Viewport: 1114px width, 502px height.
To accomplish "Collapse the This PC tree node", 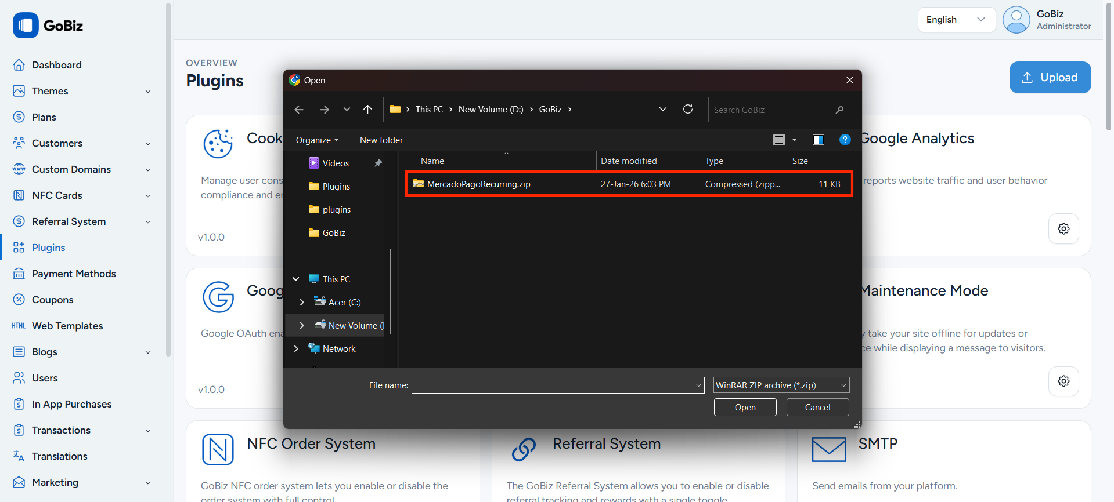I will tap(296, 279).
